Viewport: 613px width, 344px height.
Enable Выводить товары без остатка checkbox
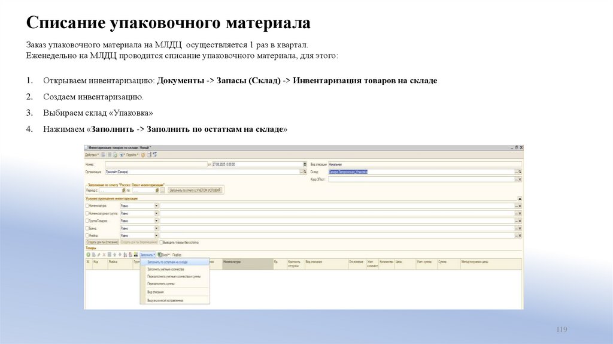[162, 243]
